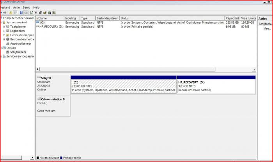Click the Opslag storage icon
273x162 pixels.
coord(4,48)
